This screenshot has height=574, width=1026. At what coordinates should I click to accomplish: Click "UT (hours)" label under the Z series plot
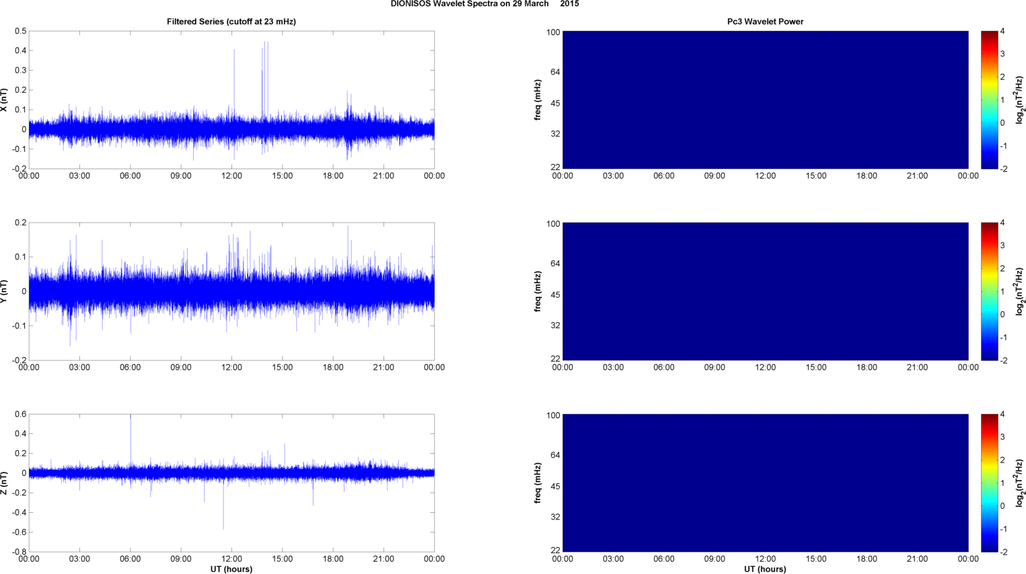click(231, 569)
